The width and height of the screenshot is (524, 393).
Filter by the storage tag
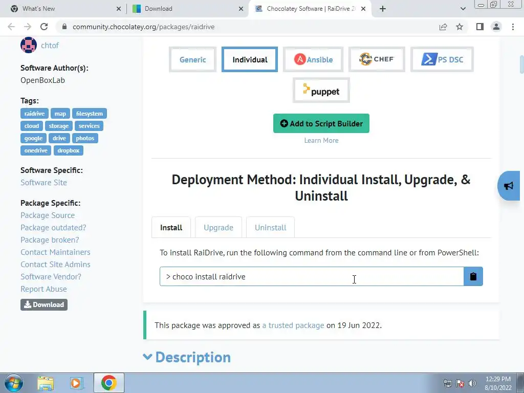coord(59,126)
